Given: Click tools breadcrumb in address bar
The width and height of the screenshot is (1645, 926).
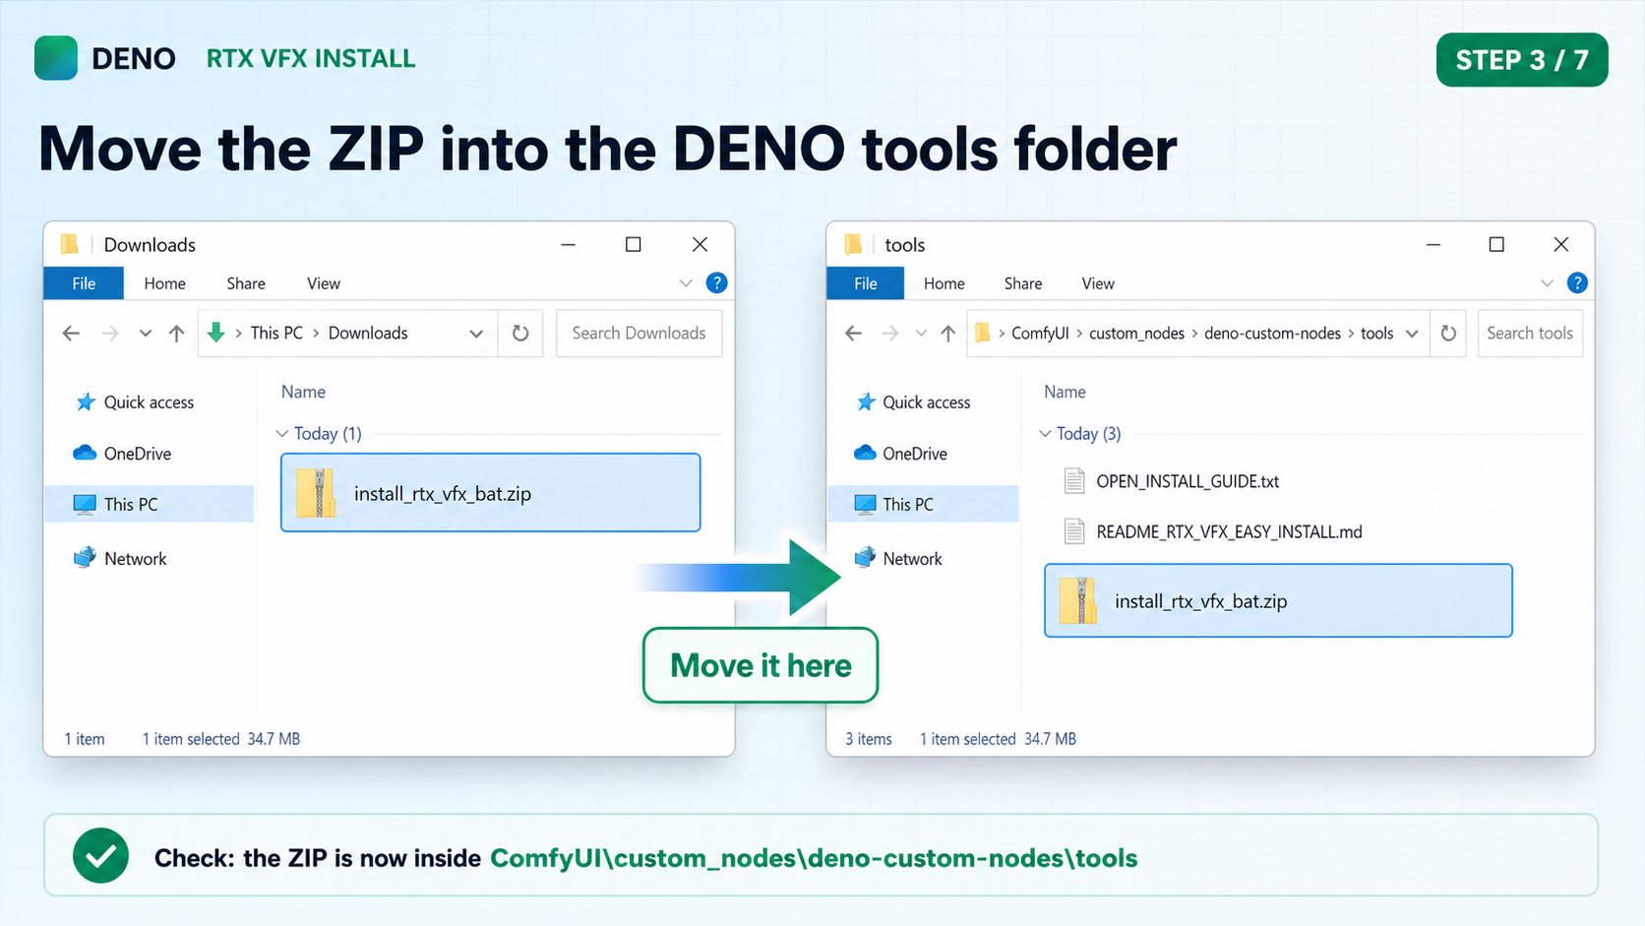Looking at the screenshot, I should [x=1376, y=334].
